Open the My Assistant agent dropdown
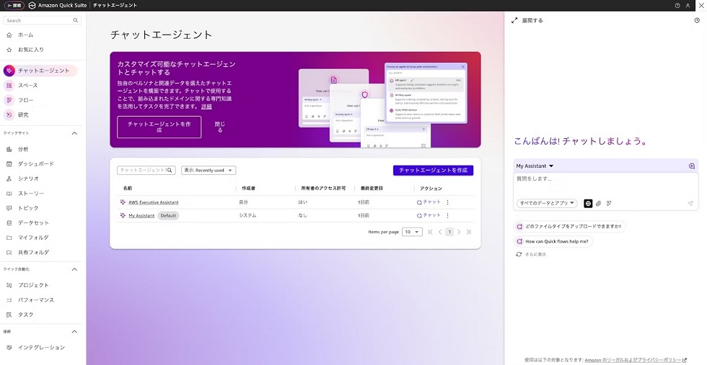 pyautogui.click(x=535, y=166)
